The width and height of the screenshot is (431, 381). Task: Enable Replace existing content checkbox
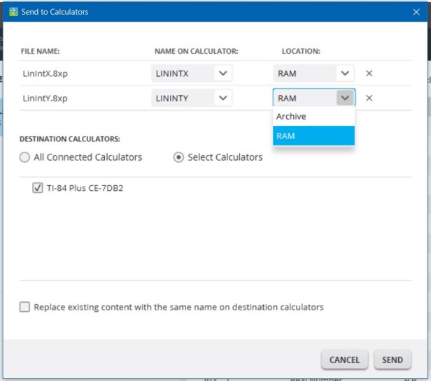pos(24,307)
